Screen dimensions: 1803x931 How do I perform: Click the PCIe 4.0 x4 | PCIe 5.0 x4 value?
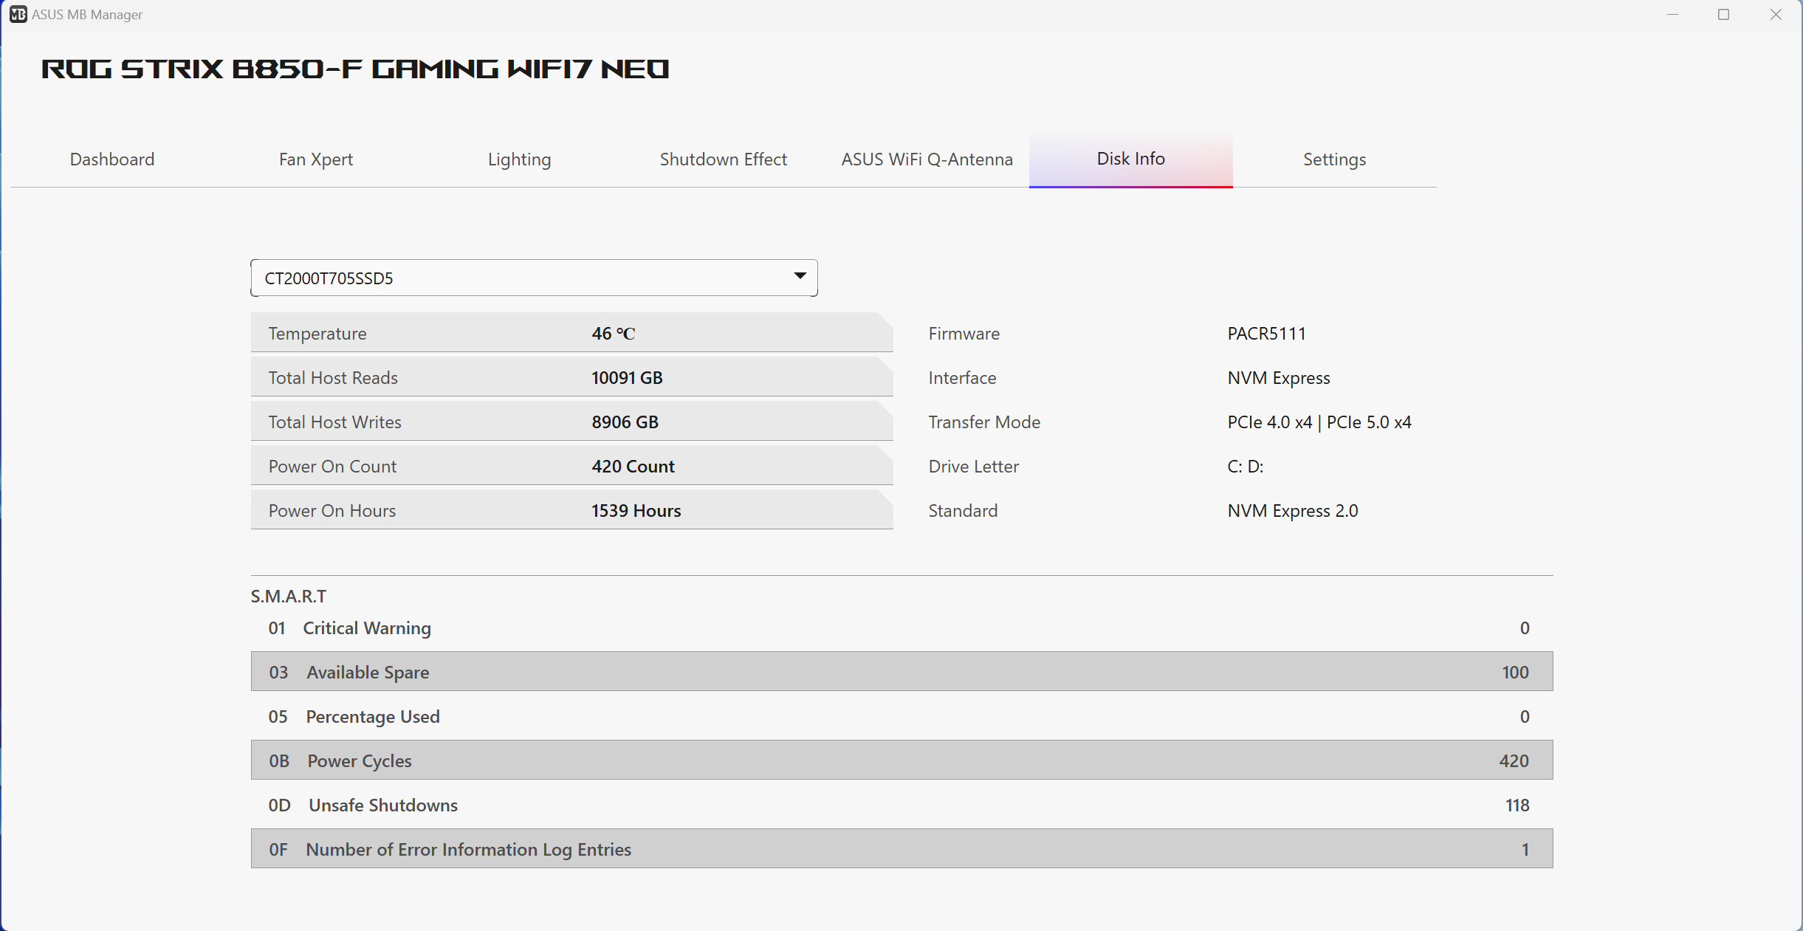[x=1319, y=422]
